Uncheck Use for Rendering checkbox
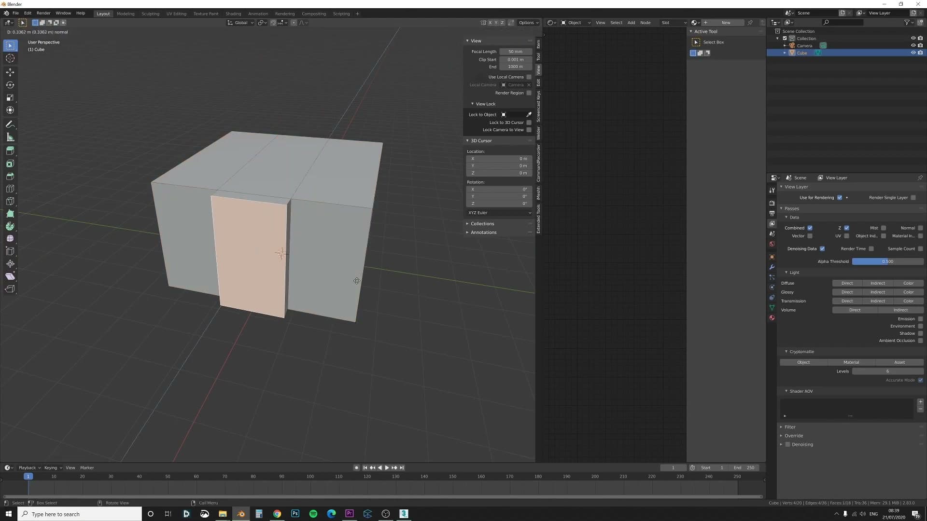 [840, 197]
